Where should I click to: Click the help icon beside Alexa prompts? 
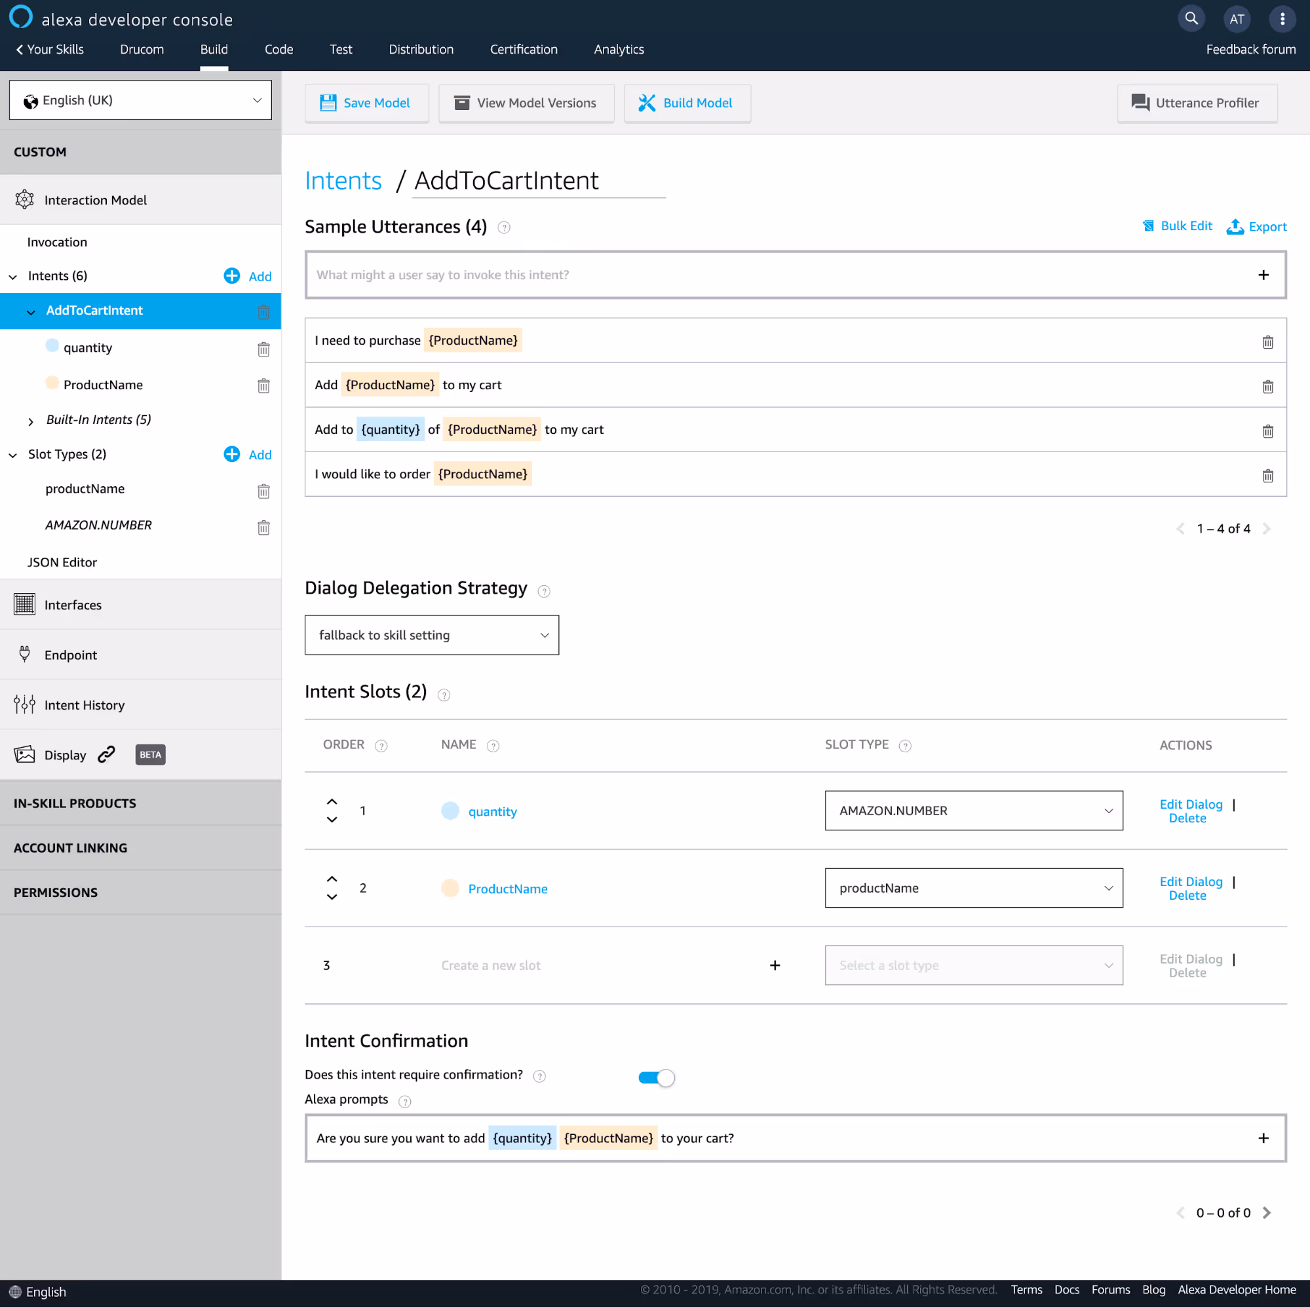coord(405,1101)
